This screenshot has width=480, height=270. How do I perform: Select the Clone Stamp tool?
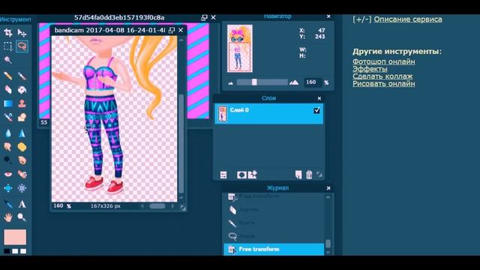(22, 103)
